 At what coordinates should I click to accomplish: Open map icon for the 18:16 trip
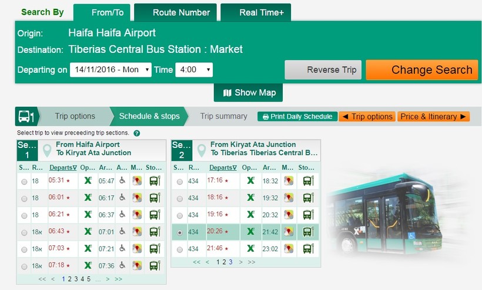pyautogui.click(x=289, y=198)
